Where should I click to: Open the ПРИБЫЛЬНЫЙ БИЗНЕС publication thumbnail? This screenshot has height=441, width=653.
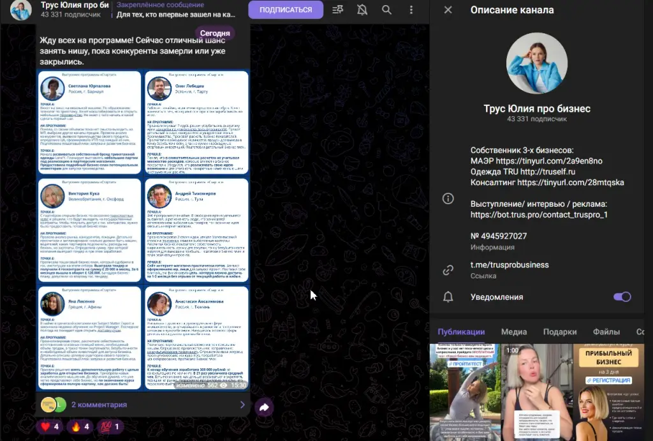[x=608, y=392]
